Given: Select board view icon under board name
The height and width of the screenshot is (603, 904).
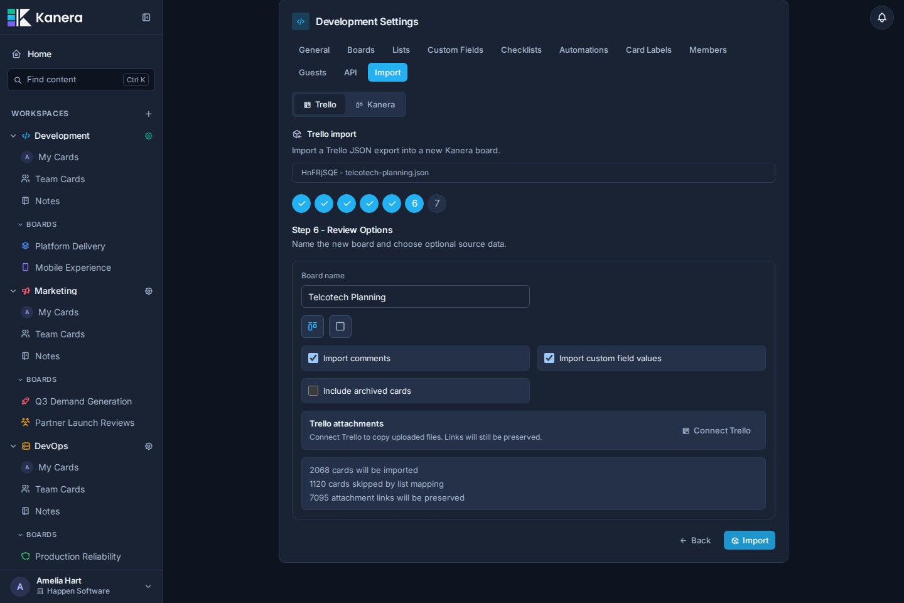Looking at the screenshot, I should pyautogui.click(x=313, y=327).
